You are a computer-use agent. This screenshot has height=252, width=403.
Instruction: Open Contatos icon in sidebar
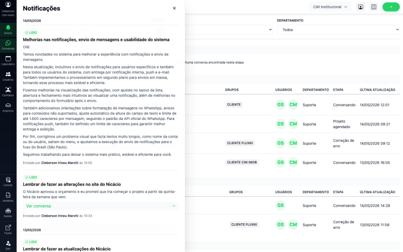(8, 92)
